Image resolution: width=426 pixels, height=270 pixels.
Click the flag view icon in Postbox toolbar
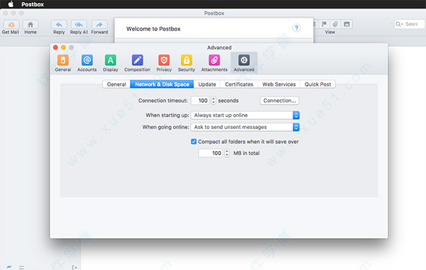324,24
